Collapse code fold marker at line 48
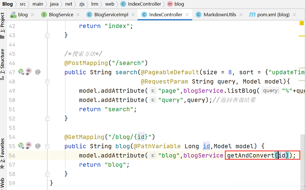 [x=47, y=82]
